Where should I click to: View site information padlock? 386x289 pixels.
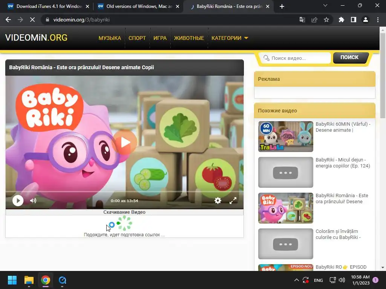pos(47,20)
